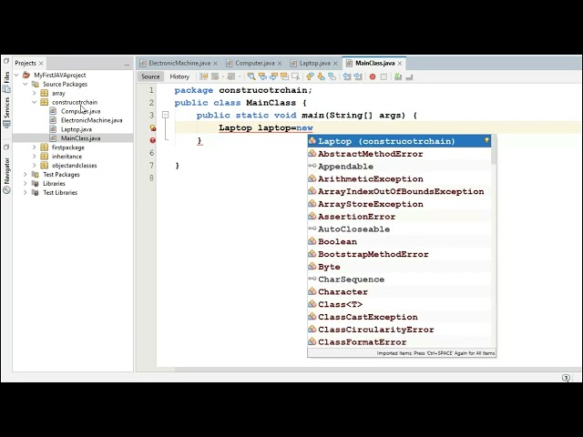Choose CharSequence from completion list
This screenshot has width=583, height=437.
coord(399,279)
